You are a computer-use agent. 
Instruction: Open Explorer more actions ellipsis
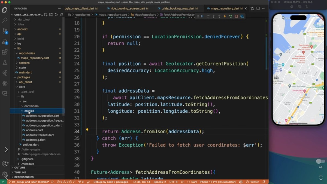pos(59,8)
